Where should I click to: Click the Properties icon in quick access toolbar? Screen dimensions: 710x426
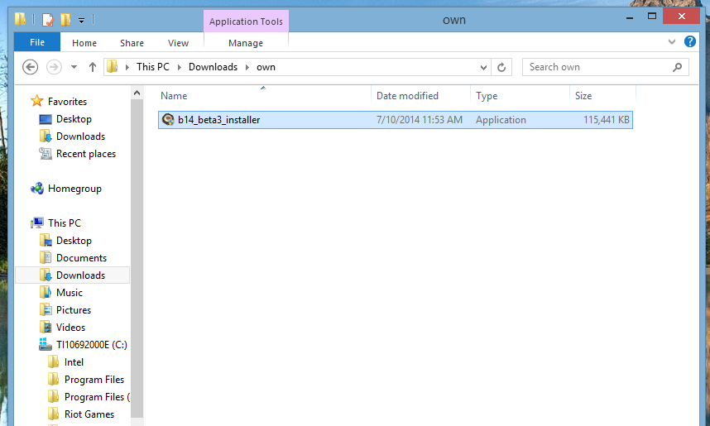click(x=47, y=20)
